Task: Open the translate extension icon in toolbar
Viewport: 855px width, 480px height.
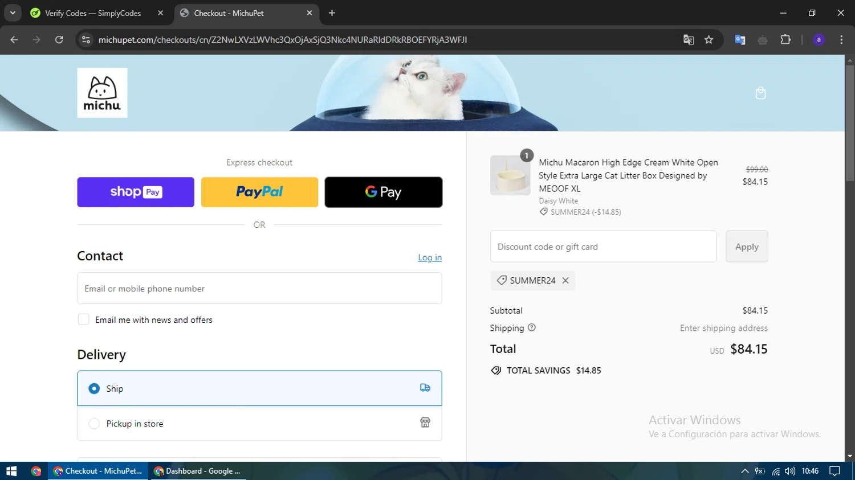Action: coord(740,40)
